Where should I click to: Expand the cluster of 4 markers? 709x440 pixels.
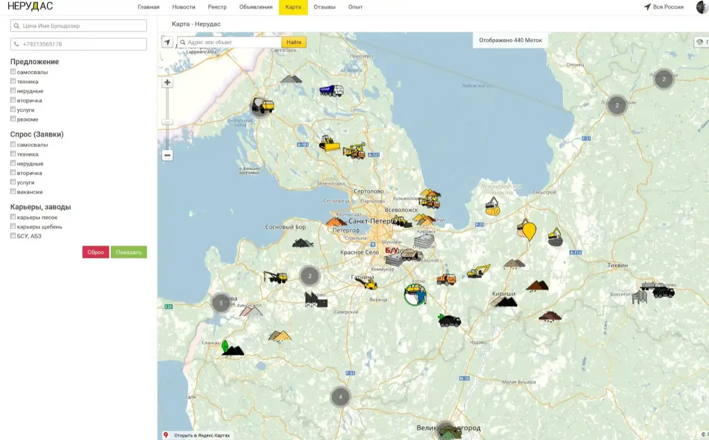pos(340,397)
